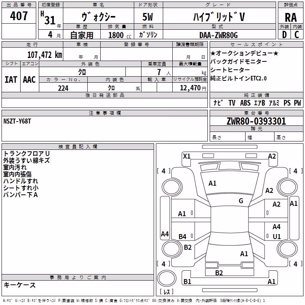Click the recycle deposit 12,470 yen value

click(193, 88)
